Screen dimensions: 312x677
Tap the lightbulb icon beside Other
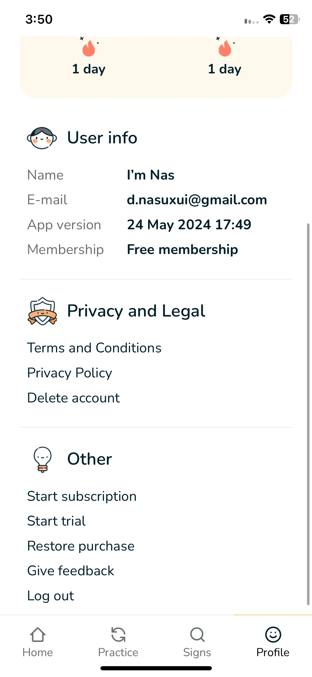coord(42,459)
